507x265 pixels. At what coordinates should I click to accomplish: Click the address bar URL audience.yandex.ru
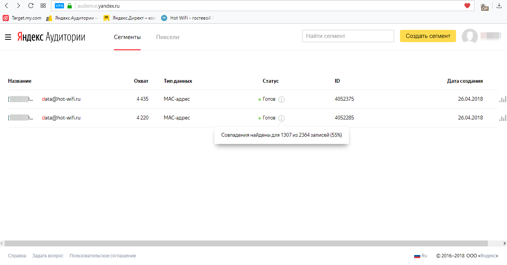click(x=99, y=6)
